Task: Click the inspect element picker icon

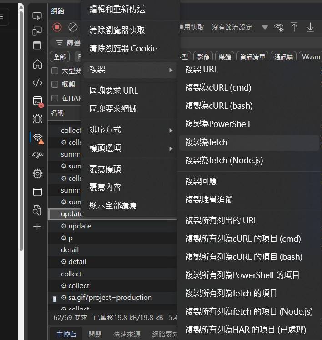Action: tap(37, 16)
